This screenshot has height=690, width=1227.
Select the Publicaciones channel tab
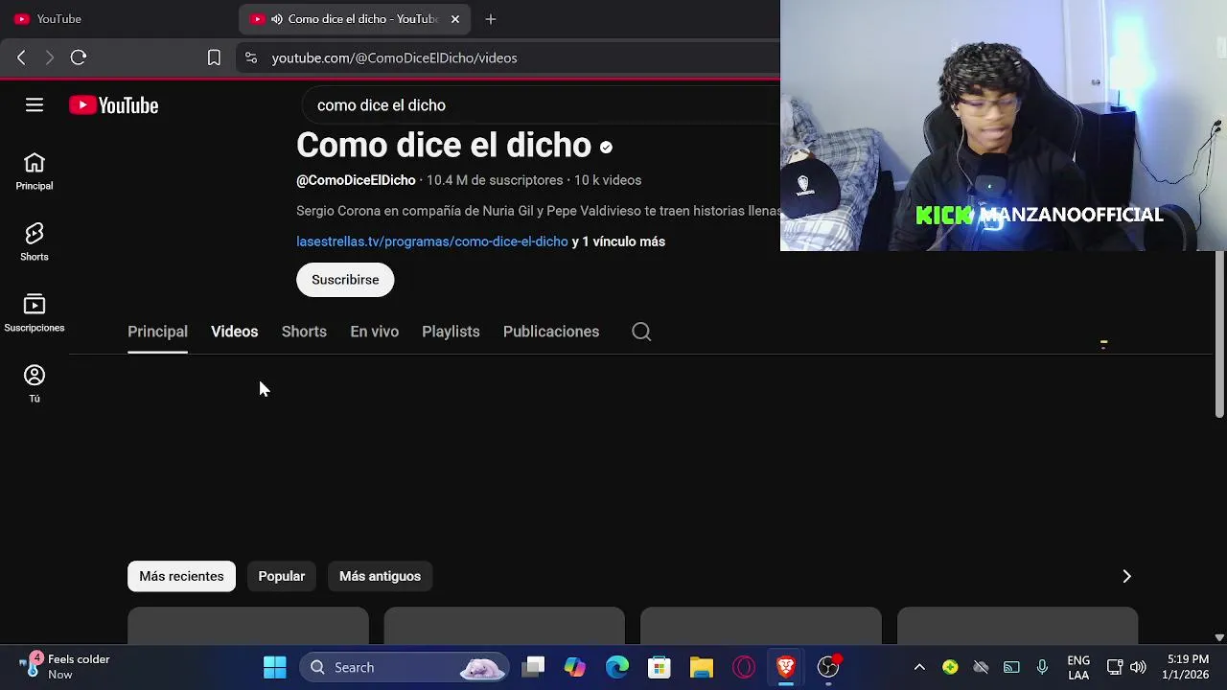click(x=551, y=332)
